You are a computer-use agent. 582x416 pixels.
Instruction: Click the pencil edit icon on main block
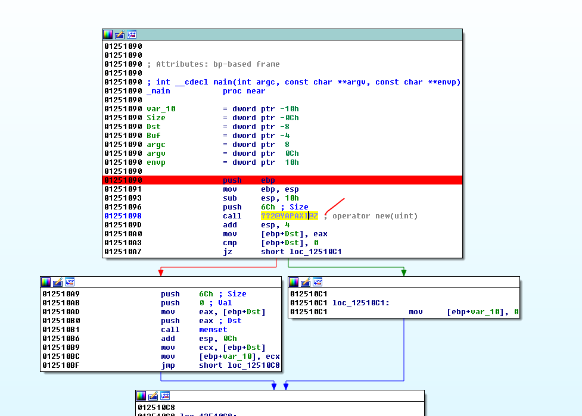point(120,35)
